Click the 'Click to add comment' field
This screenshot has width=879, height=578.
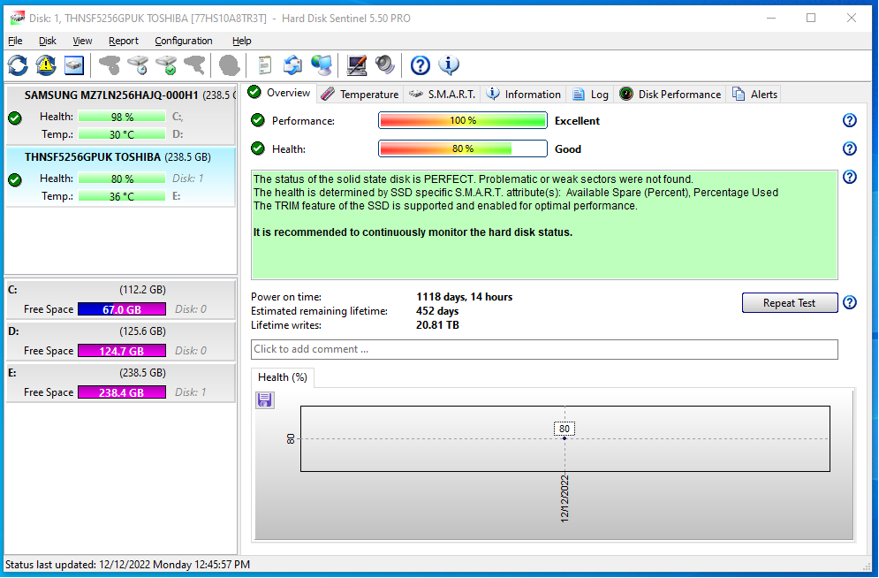click(543, 349)
